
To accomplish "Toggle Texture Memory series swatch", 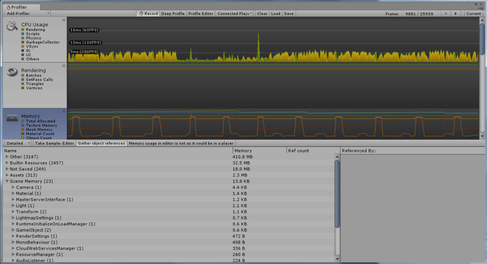I will [x=23, y=126].
